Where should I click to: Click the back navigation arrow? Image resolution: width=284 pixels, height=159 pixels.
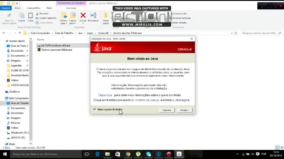(x=4, y=33)
